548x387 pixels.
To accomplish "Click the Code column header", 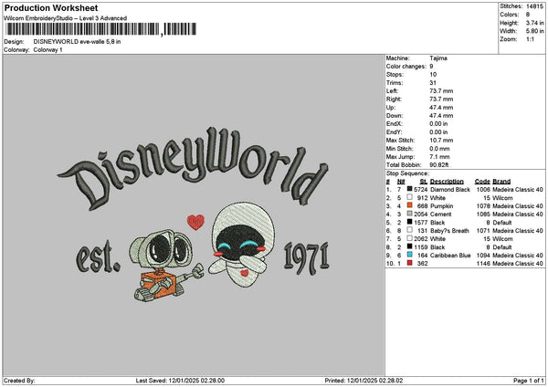I will click(482, 182).
